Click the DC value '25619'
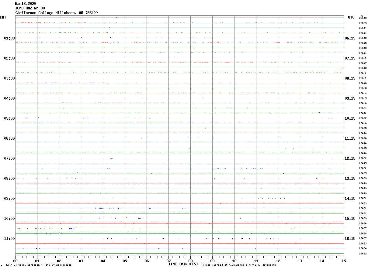Viewport: 368px width, 269px height. tap(363, 98)
